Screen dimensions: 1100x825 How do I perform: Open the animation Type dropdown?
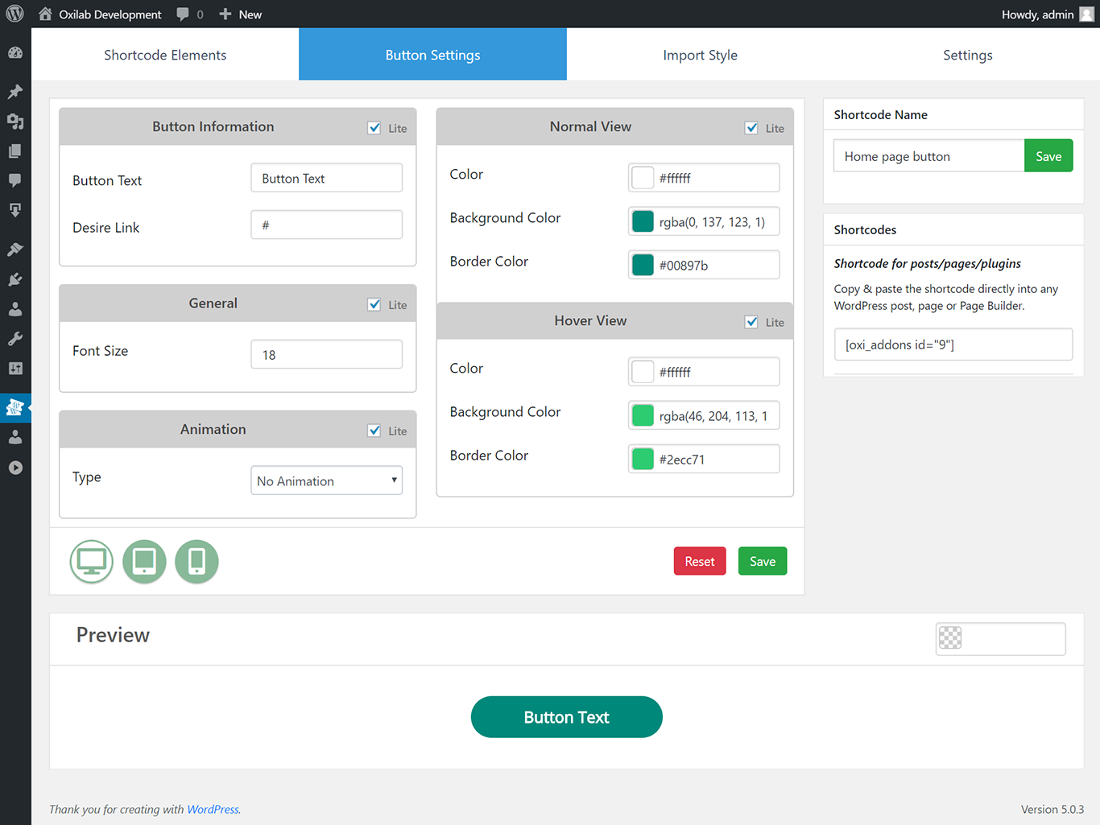click(326, 480)
